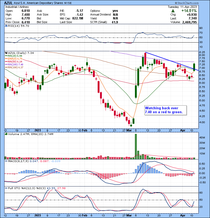Click the Prev Close value 6.410
The image size is (210, 218).
click(26, 22)
